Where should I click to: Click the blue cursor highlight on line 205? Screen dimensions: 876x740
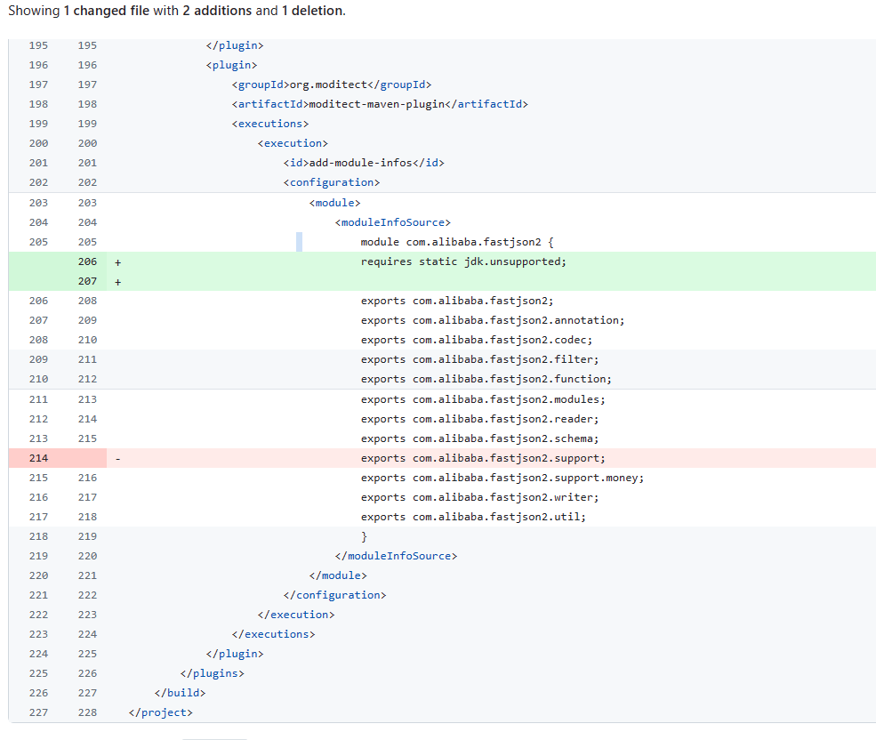coord(299,242)
